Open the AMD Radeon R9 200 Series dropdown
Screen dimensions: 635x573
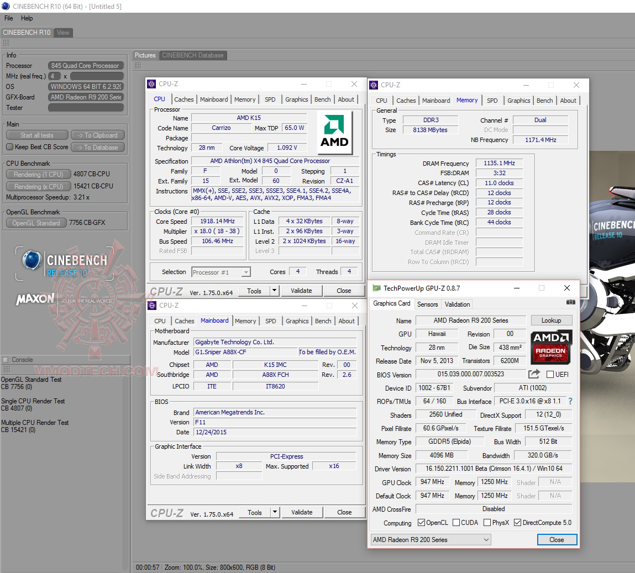tap(431, 540)
